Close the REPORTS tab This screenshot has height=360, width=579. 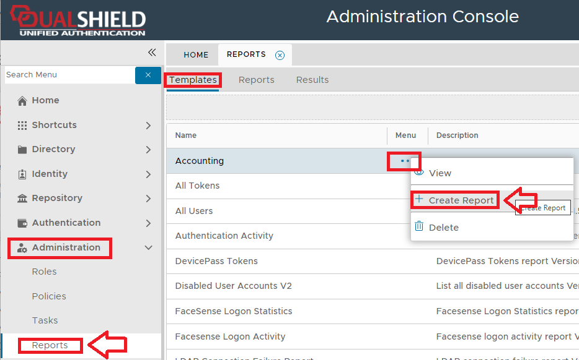click(x=280, y=55)
